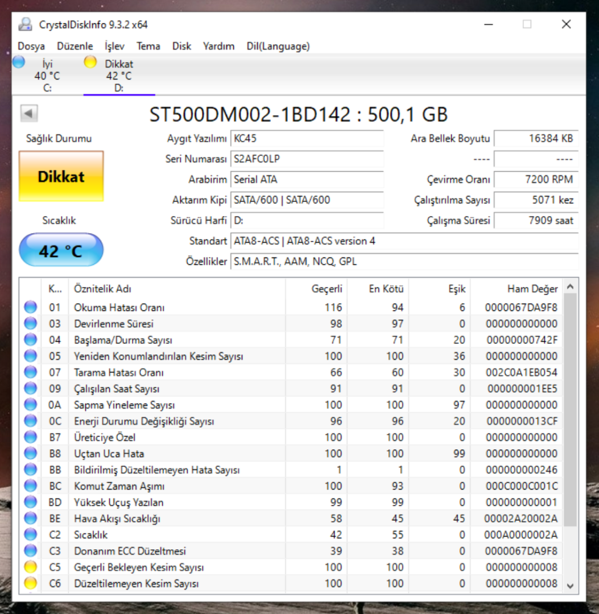Select the D: drive Dikkat tab
599x614 pixels.
[119, 75]
